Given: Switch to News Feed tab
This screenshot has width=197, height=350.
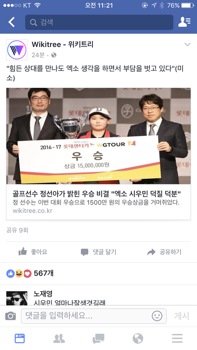Looking at the screenshot, I should 20,339.
